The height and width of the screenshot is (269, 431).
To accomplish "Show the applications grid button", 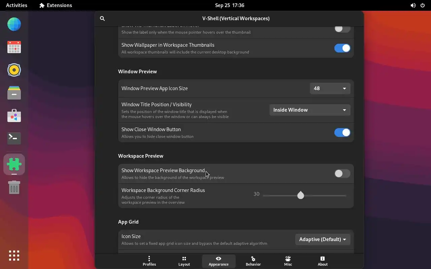I will (14, 256).
